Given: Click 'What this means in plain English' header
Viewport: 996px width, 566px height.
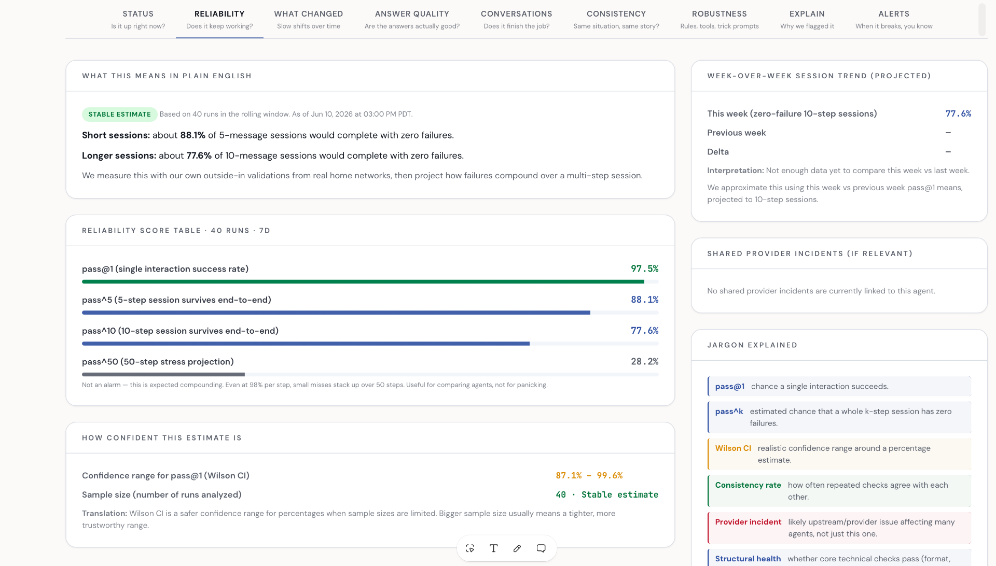Looking at the screenshot, I should pyautogui.click(x=167, y=76).
